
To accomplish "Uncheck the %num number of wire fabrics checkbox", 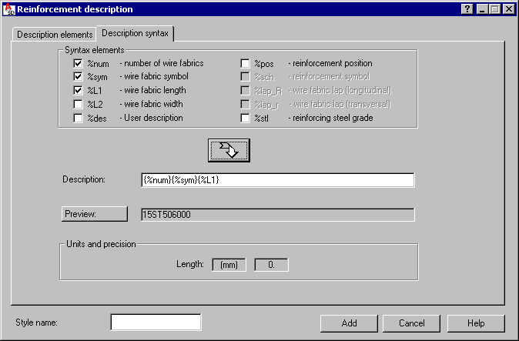I will tap(78, 63).
